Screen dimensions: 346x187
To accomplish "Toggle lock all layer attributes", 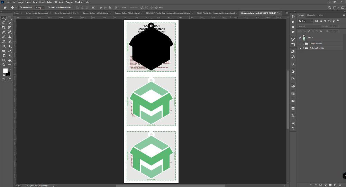I will pyautogui.click(x=321, y=31).
